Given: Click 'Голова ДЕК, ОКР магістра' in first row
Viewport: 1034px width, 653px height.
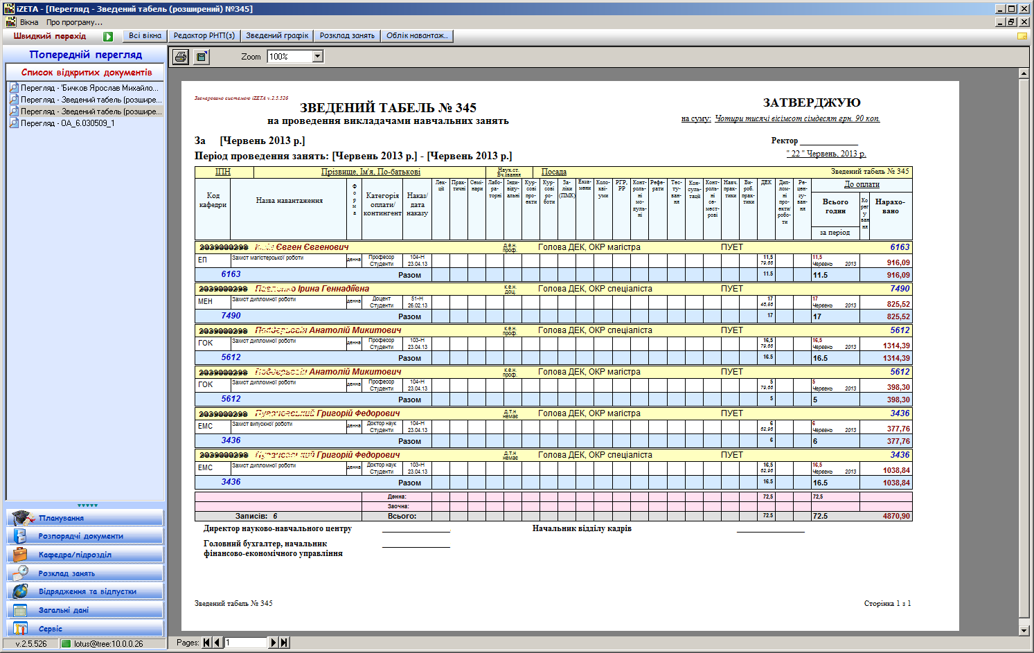Looking at the screenshot, I should coord(589,247).
